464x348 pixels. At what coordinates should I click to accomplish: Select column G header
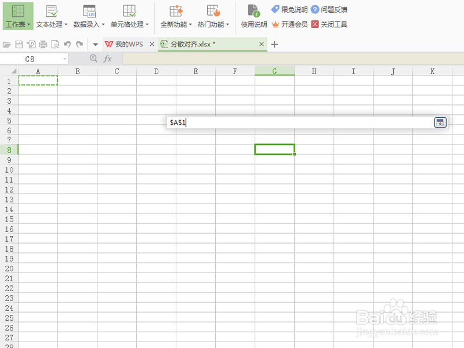click(274, 71)
